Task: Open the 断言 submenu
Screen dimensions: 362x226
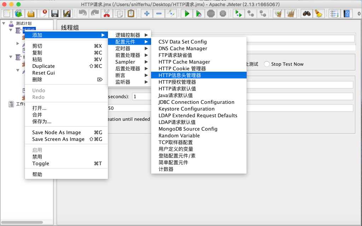Action: coord(130,75)
